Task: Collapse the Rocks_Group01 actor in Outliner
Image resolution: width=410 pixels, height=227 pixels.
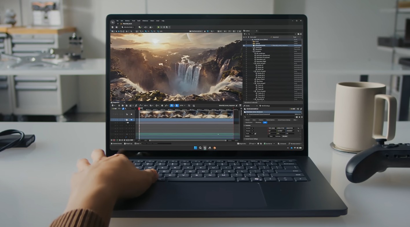Action: [254, 63]
